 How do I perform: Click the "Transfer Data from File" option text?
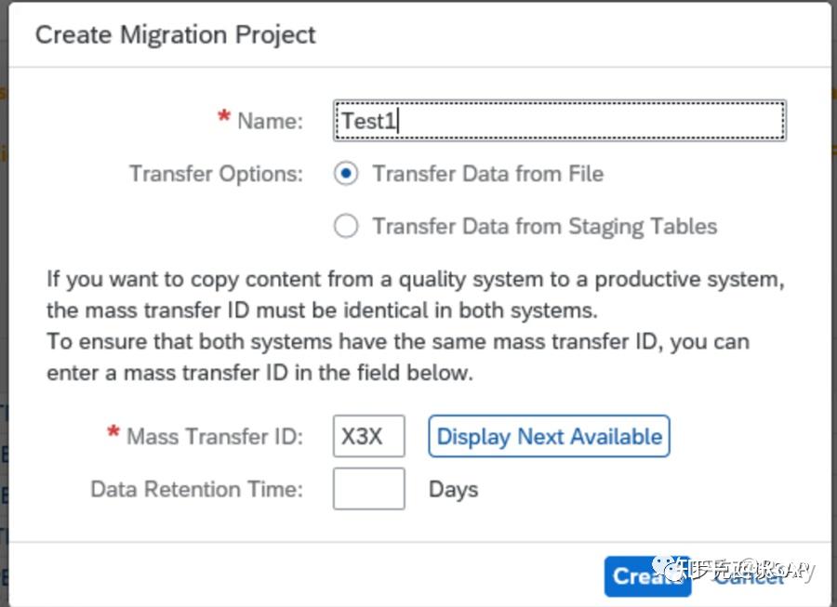tap(487, 174)
